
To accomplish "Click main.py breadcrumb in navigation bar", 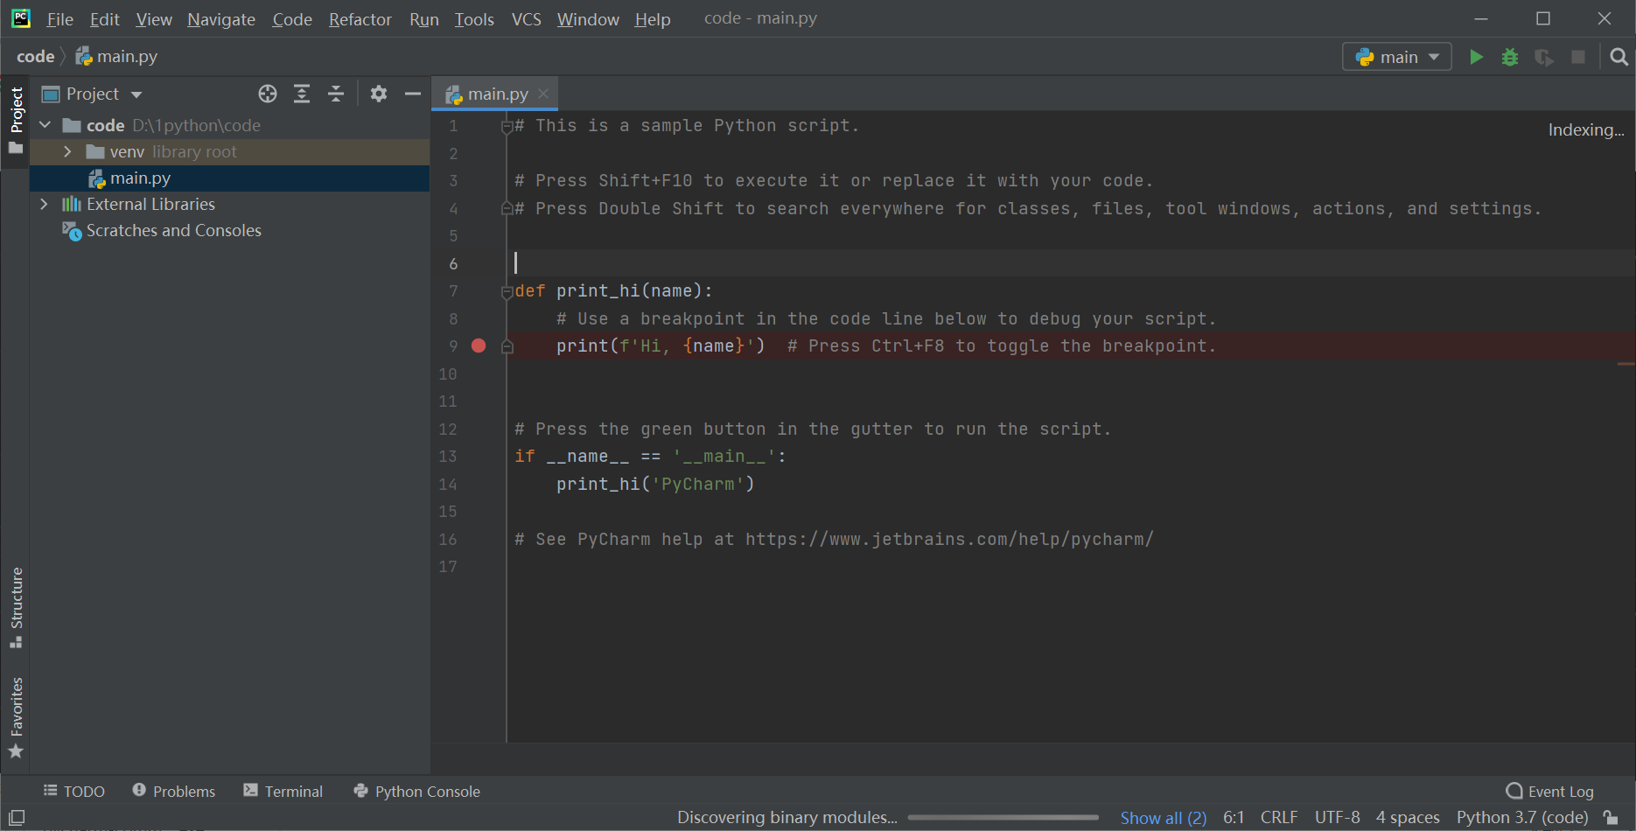I will point(117,57).
